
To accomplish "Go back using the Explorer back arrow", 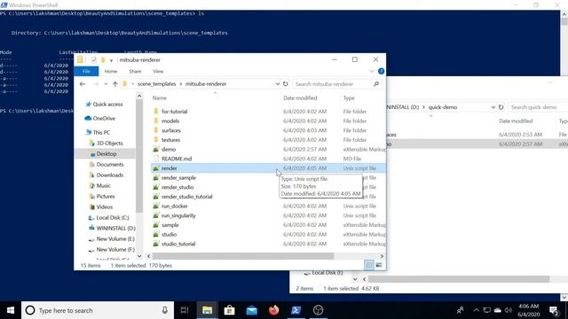I will (x=83, y=84).
